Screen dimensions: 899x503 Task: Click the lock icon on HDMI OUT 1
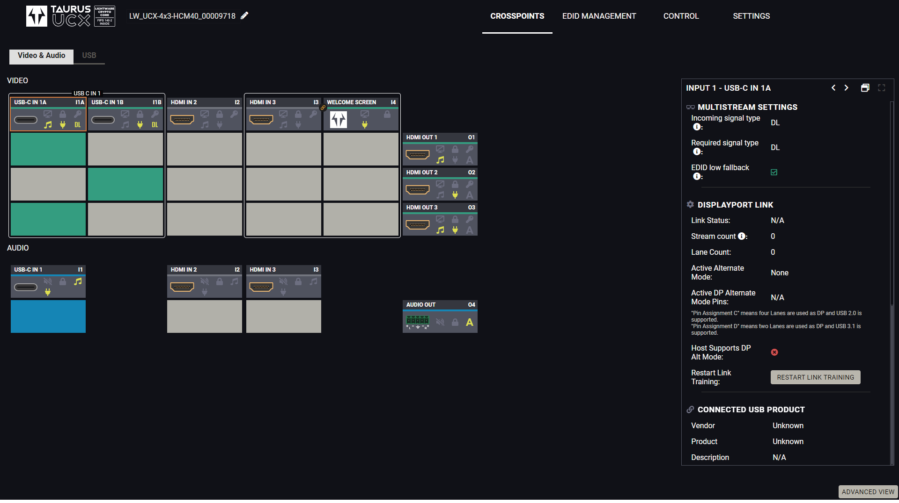[x=455, y=149]
